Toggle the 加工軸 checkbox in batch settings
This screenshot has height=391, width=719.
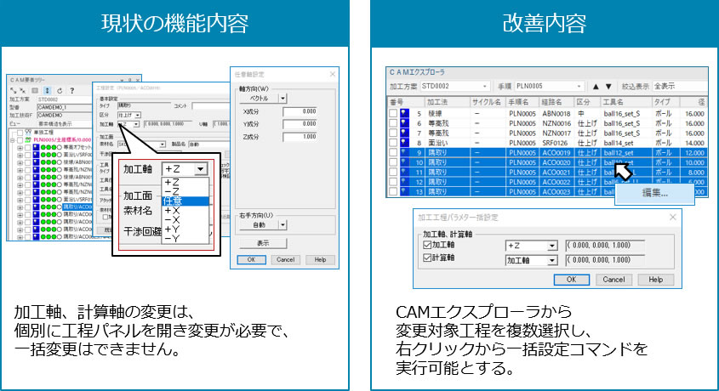point(428,245)
